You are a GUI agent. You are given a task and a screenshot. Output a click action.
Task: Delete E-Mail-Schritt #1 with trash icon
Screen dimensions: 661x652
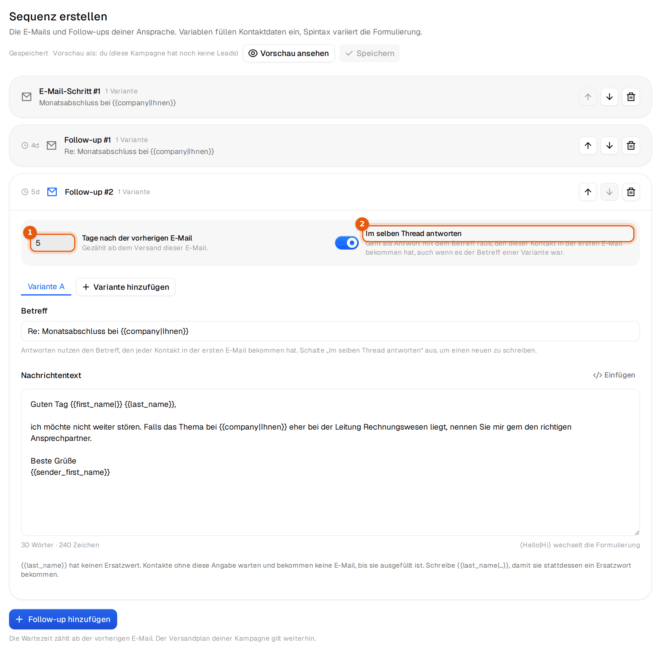tap(630, 97)
